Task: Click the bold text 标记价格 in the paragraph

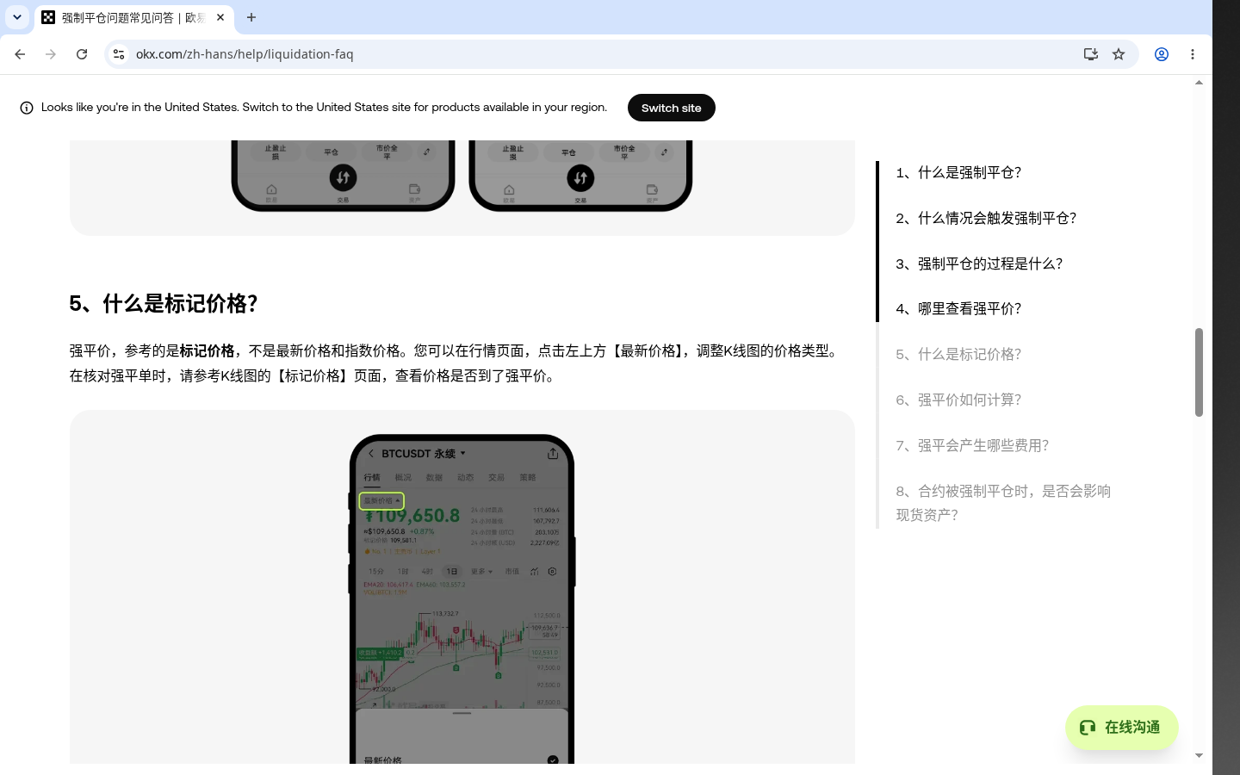Action: coord(207,350)
